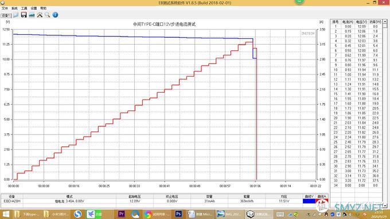Open the Sogou browser taskbar icon
This screenshot has width=390, height=219.
(78, 214)
